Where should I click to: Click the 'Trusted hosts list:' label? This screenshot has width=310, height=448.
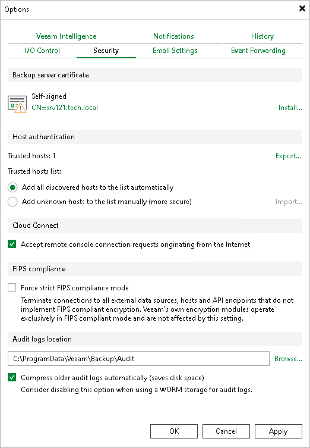[34, 171]
